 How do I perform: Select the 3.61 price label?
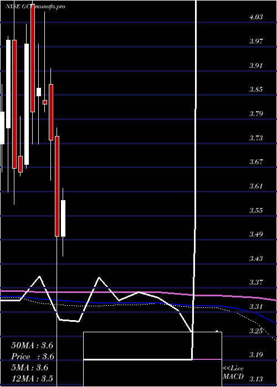pyautogui.click(x=256, y=186)
